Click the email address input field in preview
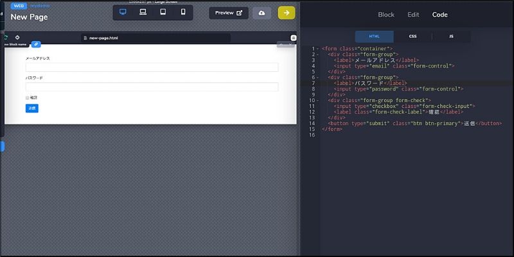Screen dimensions: 514x257 point(152,67)
